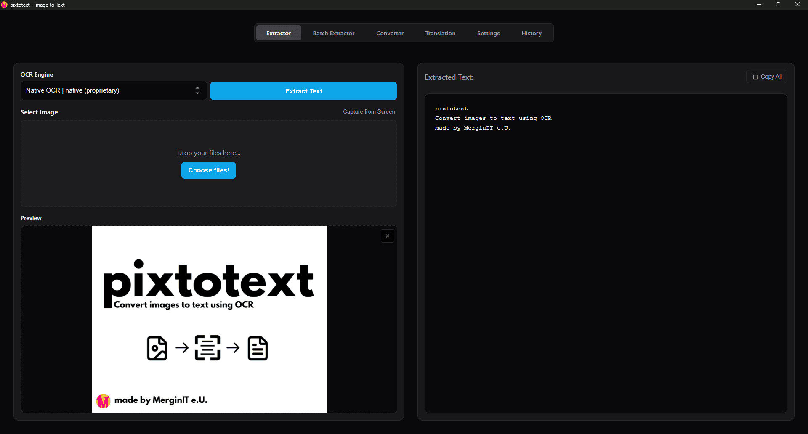Viewport: 808px width, 434px height.
Task: Click the stepper arrows on the OCR Engine selector
Action: 197,90
